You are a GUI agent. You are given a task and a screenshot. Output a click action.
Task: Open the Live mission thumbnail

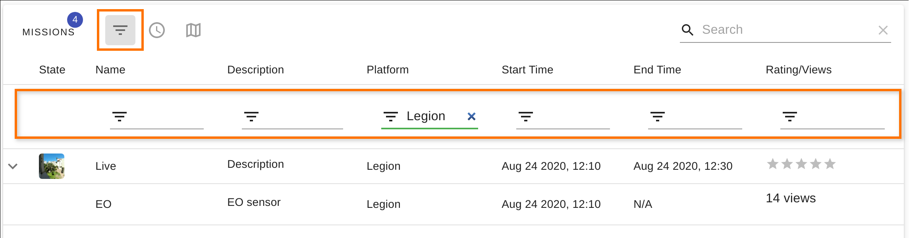pyautogui.click(x=52, y=166)
